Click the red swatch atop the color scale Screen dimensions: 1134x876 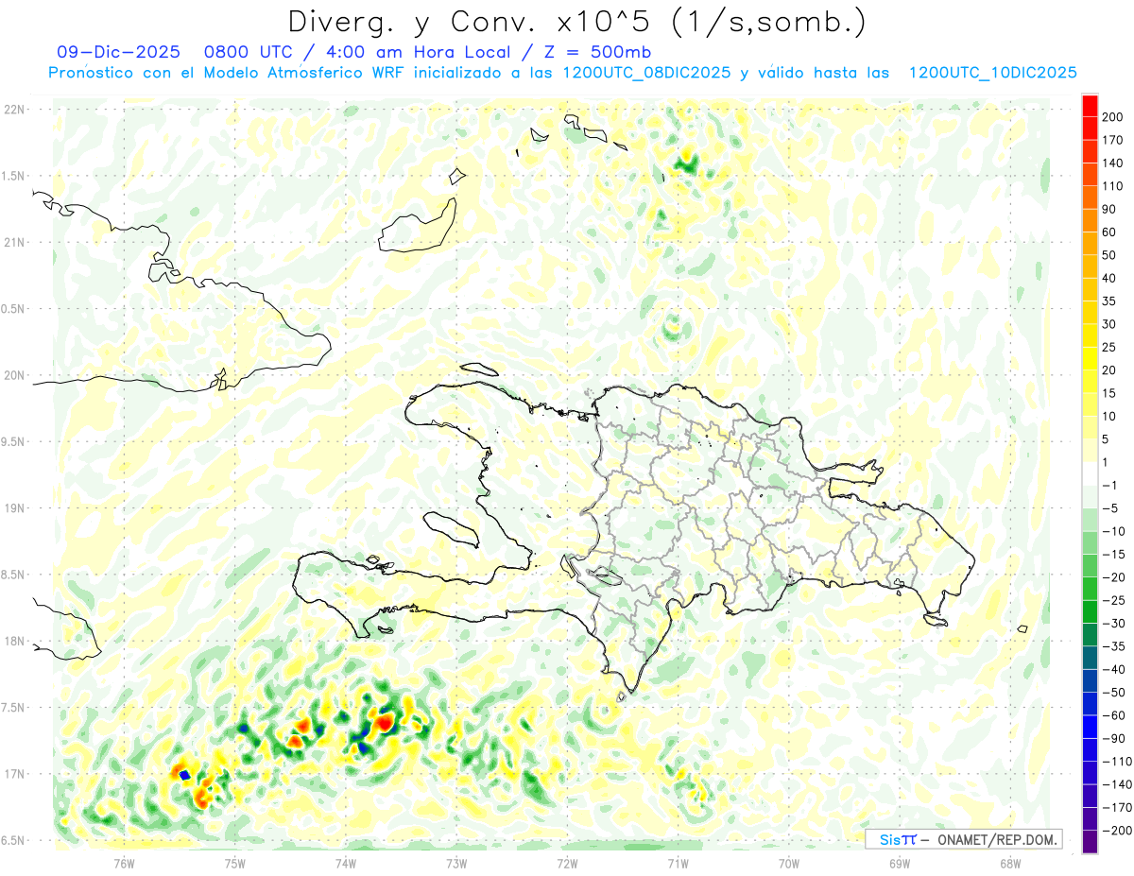tap(1090, 107)
